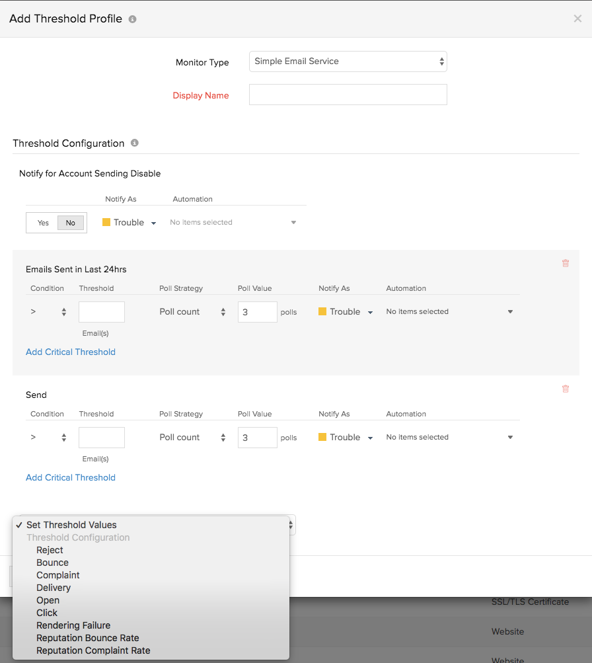This screenshot has height=663, width=592.
Task: Click 'Notify for Account Sending Disable' label
Action: tap(90, 173)
